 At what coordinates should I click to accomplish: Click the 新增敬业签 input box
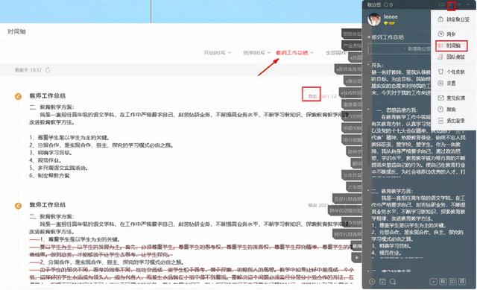tap(399, 48)
